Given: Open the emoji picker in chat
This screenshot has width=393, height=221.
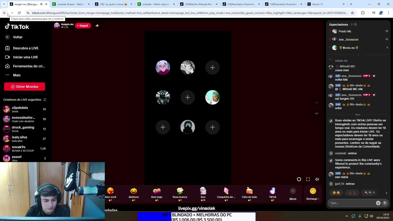Looking at the screenshot, I should pos(378,203).
